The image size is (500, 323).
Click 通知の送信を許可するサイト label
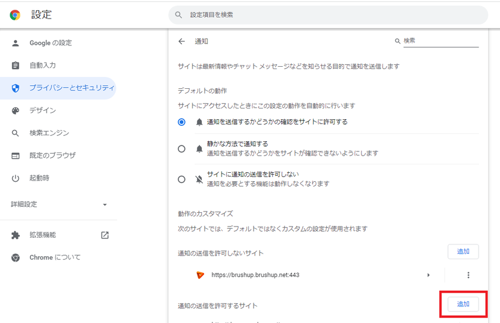(x=217, y=306)
